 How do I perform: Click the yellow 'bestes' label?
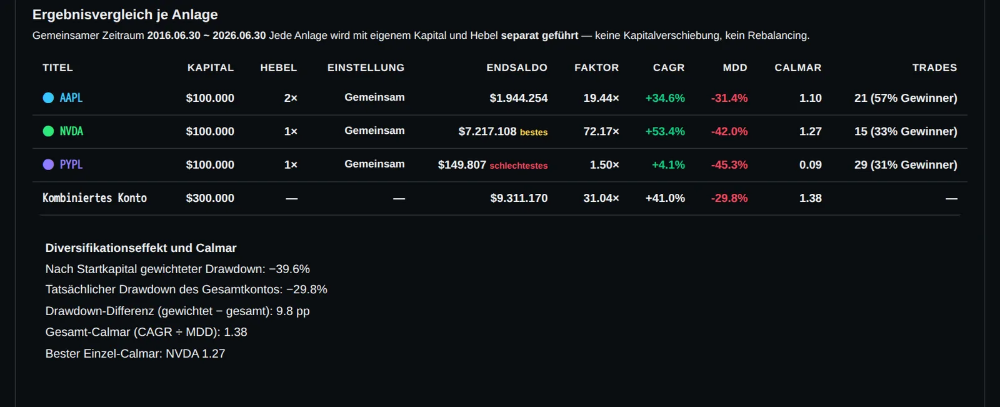pos(534,133)
